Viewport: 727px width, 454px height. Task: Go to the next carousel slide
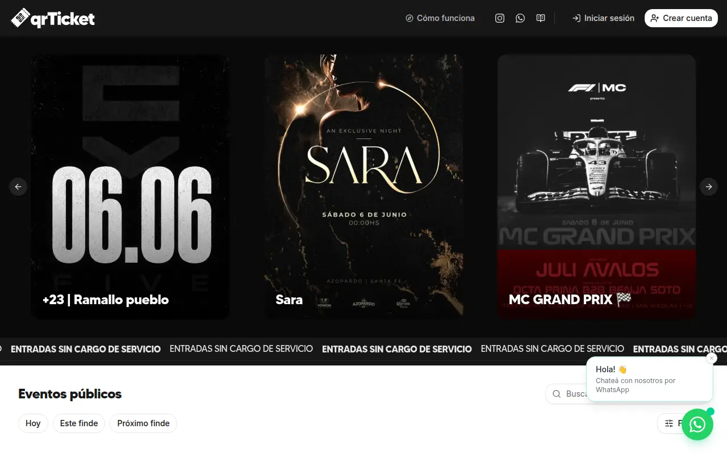coord(709,187)
